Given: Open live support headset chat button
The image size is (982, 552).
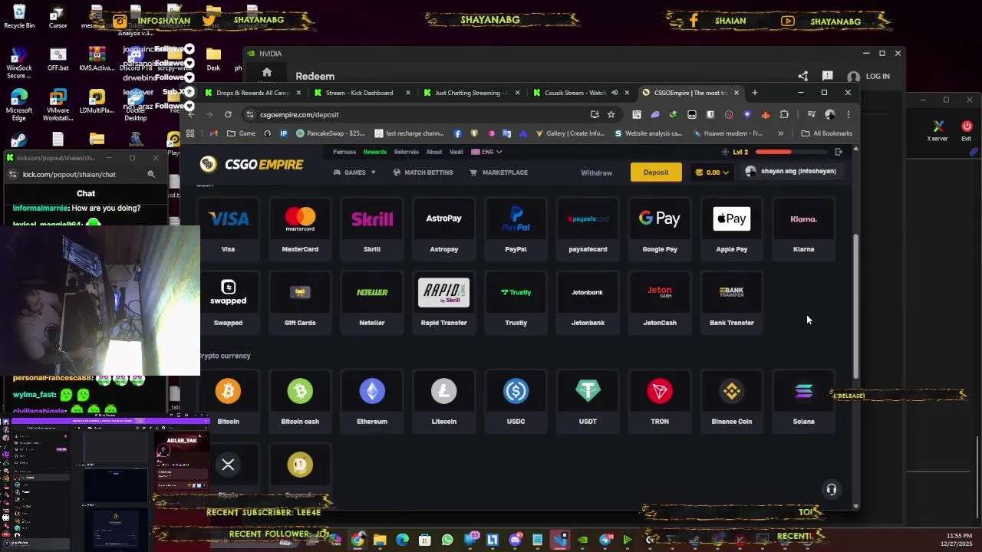Looking at the screenshot, I should [832, 489].
